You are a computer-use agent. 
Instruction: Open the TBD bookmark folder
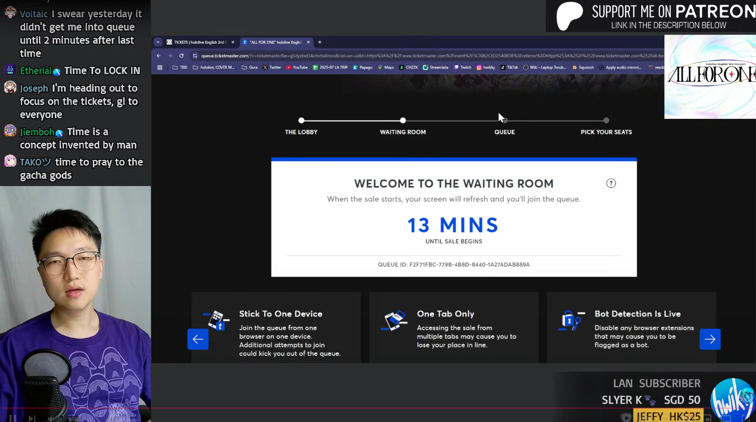[180, 67]
